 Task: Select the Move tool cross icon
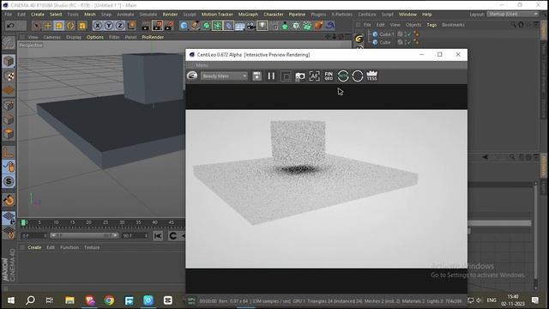pyautogui.click(x=48, y=26)
